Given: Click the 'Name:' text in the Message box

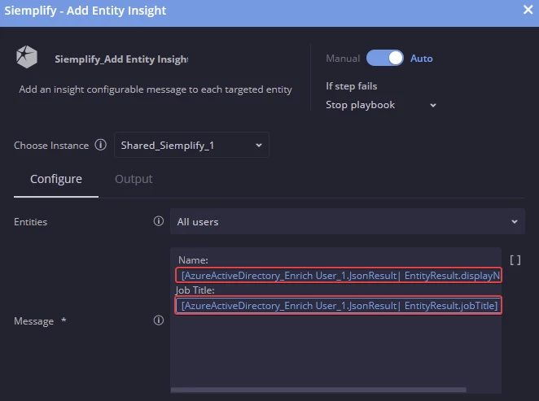Looking at the screenshot, I should tap(193, 260).
